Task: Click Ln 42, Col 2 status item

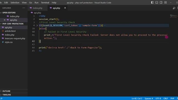Action: (x=137, y=98)
